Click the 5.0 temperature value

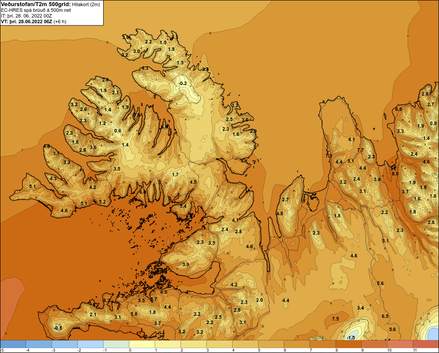[x=134, y=314]
